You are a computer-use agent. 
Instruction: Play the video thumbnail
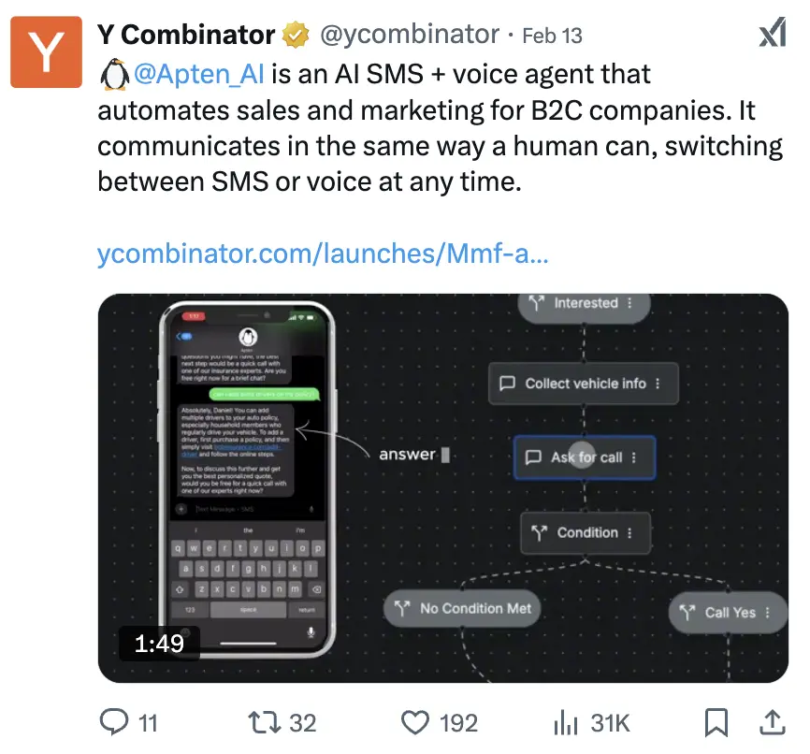442,487
